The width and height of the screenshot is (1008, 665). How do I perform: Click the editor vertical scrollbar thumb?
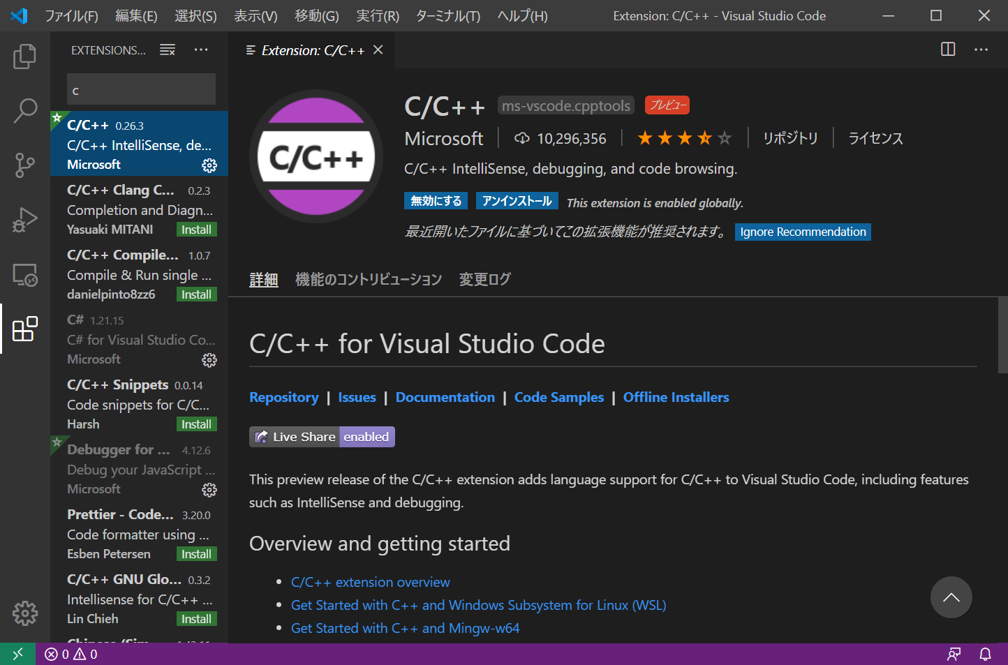(x=1002, y=335)
